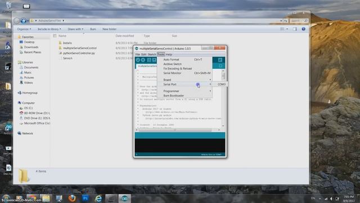Open the Arduino File menu
360x203 pixels.
(137, 55)
